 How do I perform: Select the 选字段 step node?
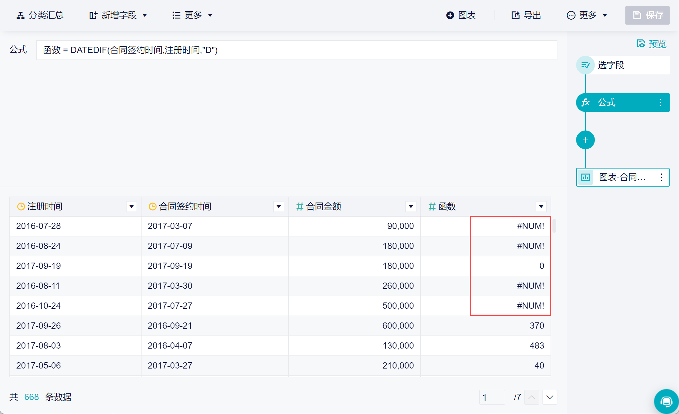click(610, 65)
